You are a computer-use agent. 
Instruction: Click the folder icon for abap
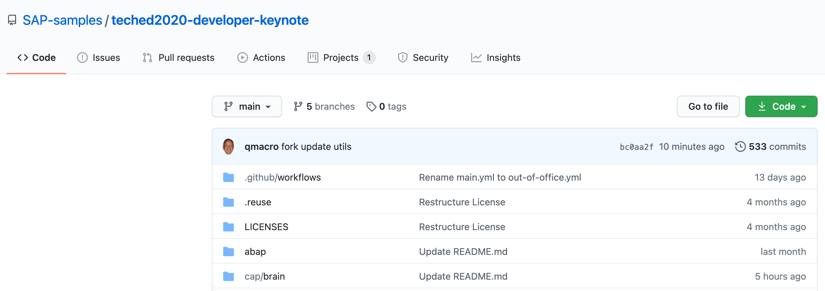tap(229, 252)
